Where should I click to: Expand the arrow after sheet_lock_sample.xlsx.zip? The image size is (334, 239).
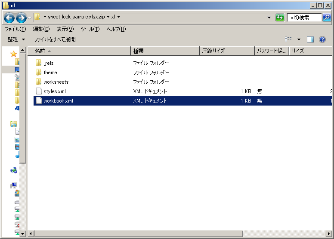108,17
